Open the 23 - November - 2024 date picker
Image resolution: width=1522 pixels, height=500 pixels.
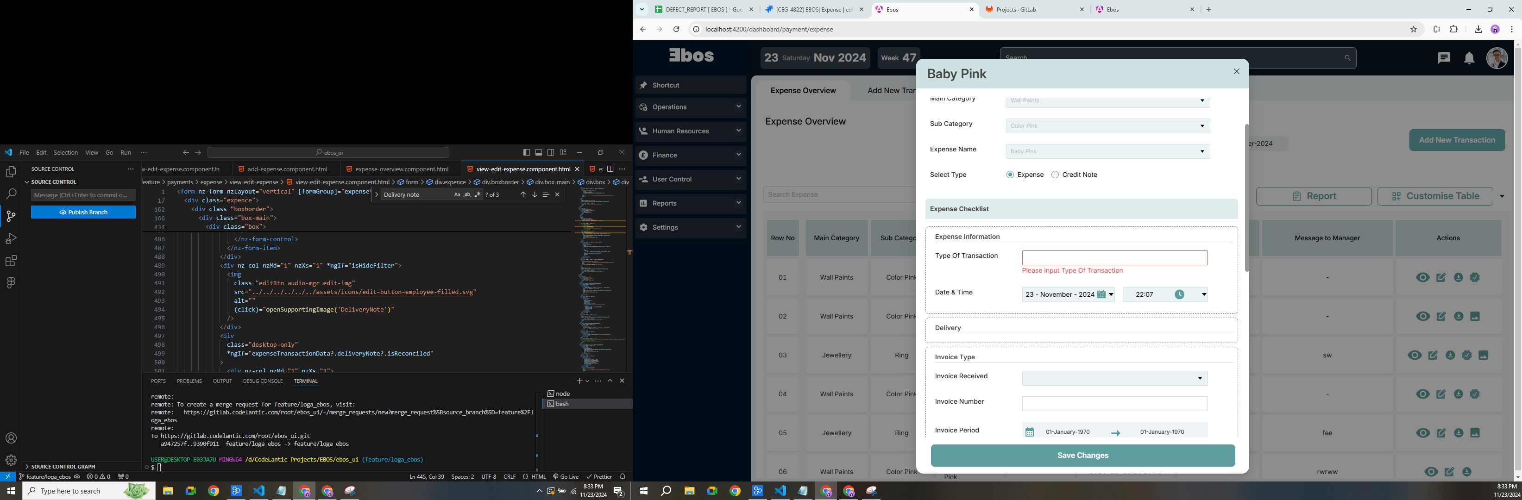pyautogui.click(x=1068, y=294)
